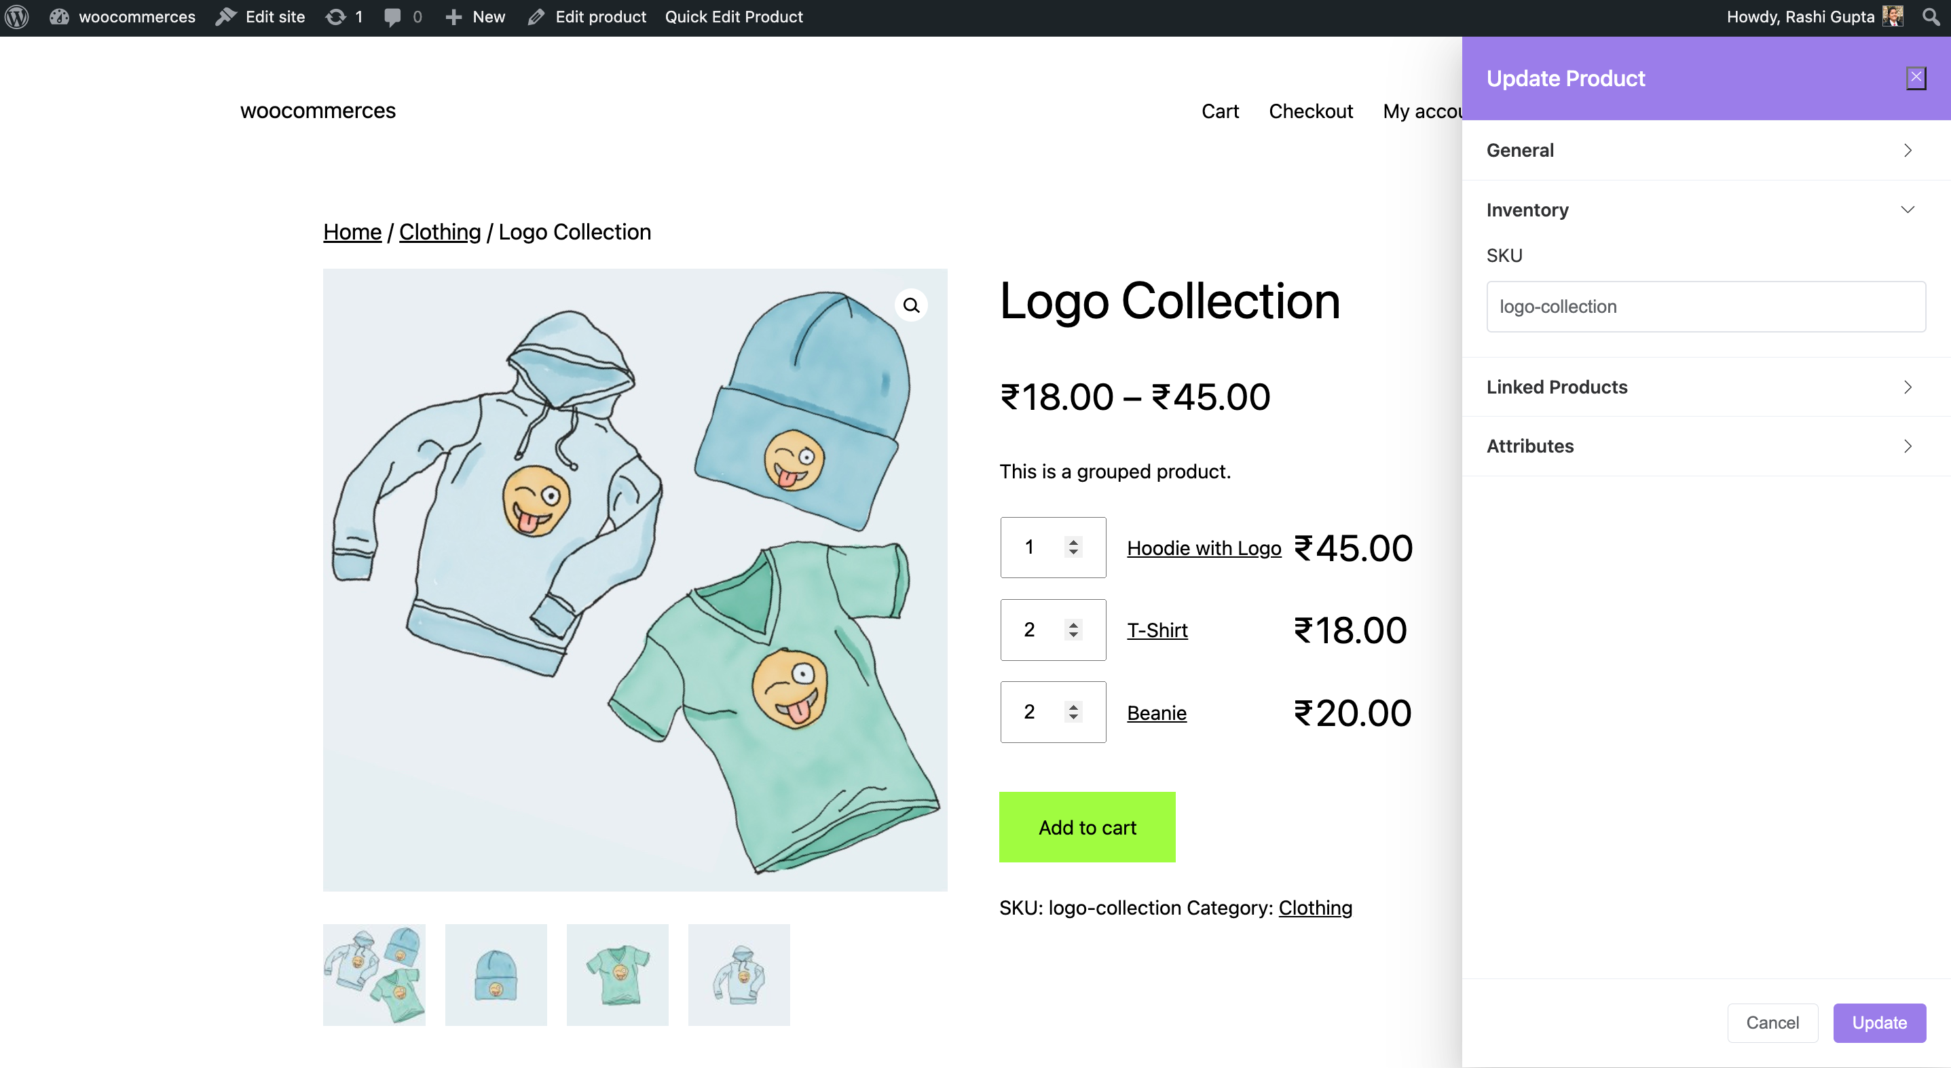Click the main Logo Collection product image
The width and height of the screenshot is (1951, 1068).
coord(635,579)
